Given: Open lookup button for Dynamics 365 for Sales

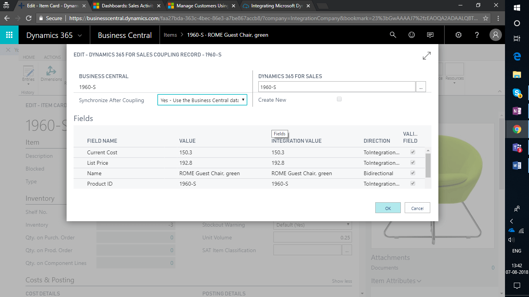Looking at the screenshot, I should point(421,87).
